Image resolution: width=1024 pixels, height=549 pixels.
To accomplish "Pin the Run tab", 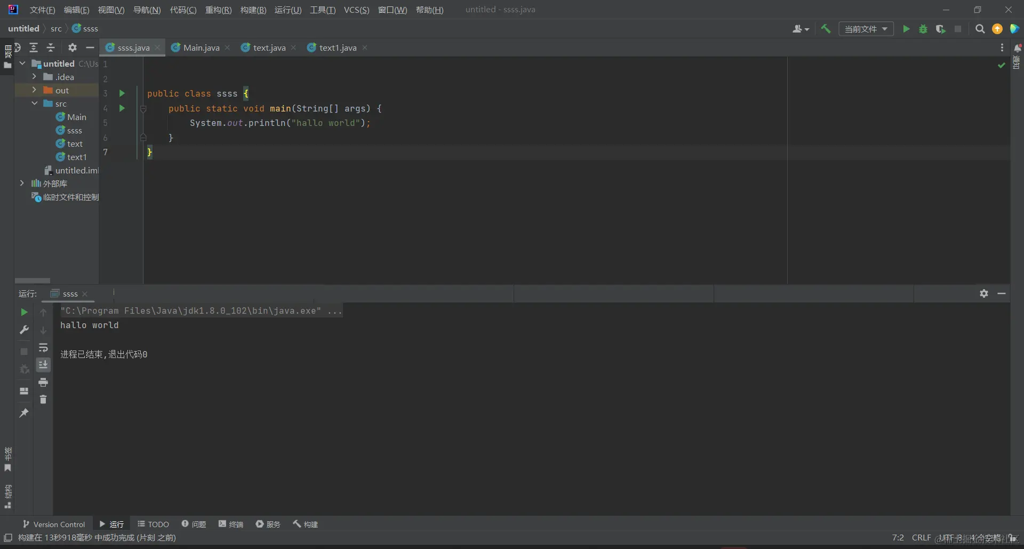I will (24, 413).
